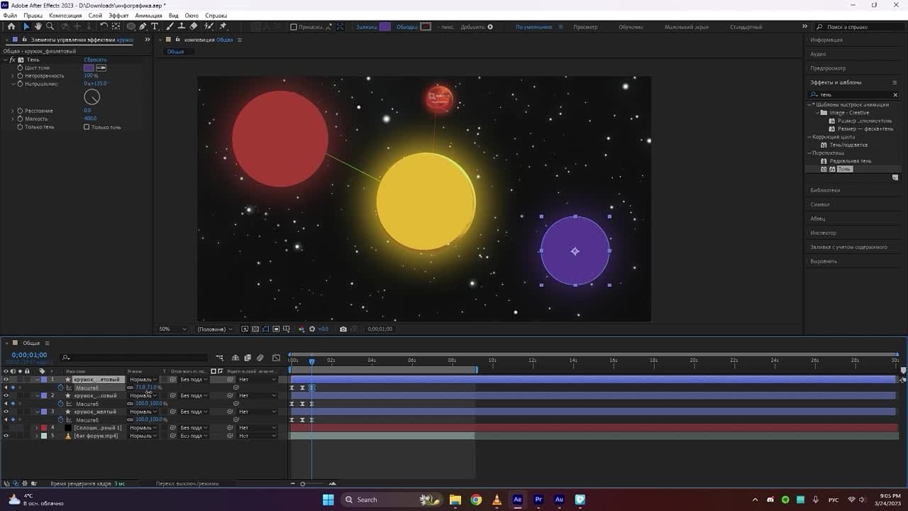Select the Clone Stamp tool
Viewport: 908px width, 511px height.
[182, 27]
